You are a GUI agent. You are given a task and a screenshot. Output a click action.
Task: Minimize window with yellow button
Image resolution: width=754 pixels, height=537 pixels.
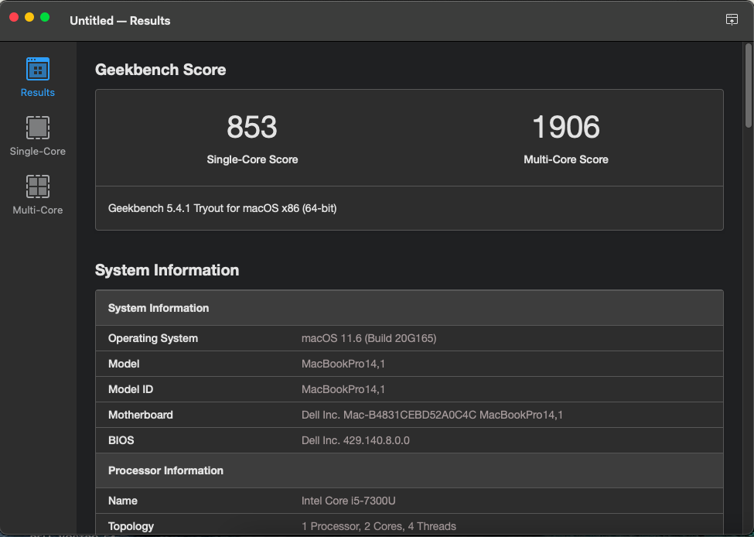29,17
